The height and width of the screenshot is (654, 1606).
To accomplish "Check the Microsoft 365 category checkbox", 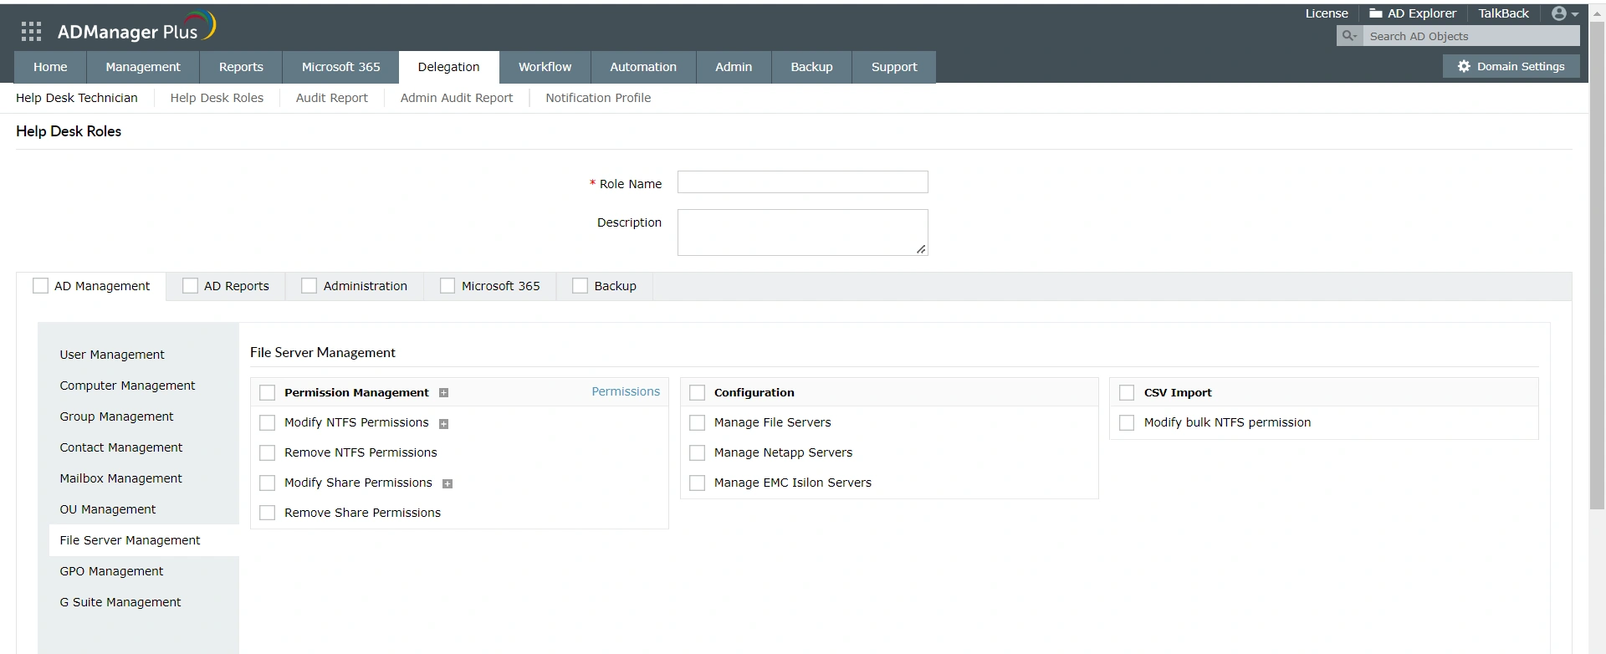I will click(x=448, y=286).
